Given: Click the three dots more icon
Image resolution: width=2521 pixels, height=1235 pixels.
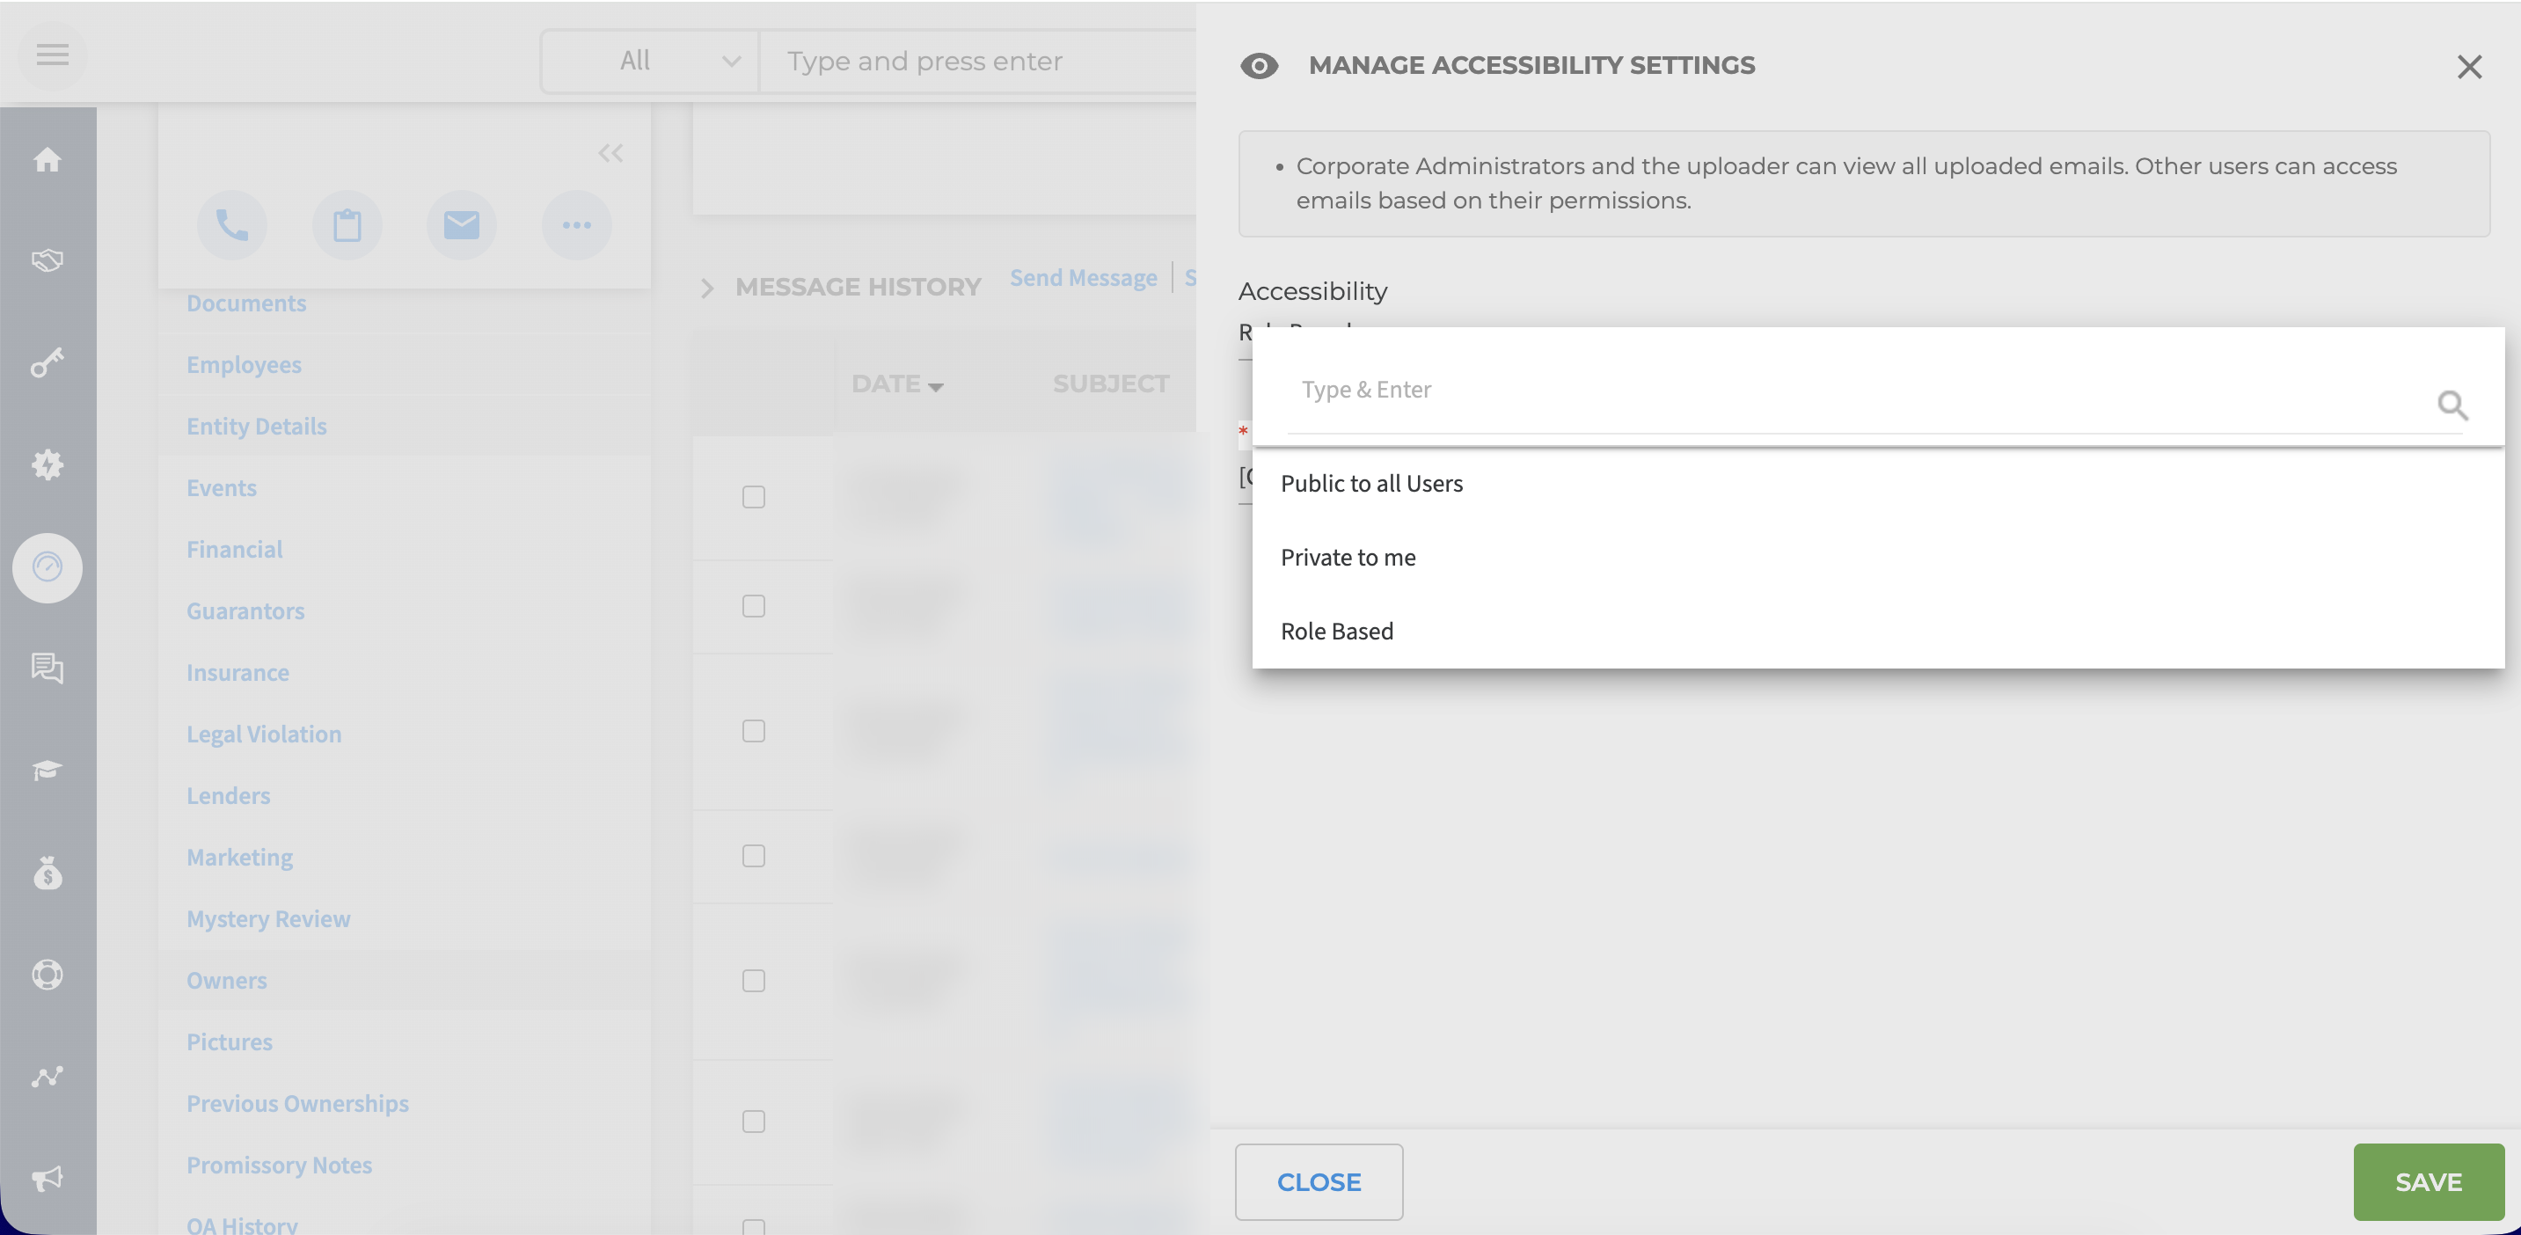Looking at the screenshot, I should pos(576,225).
